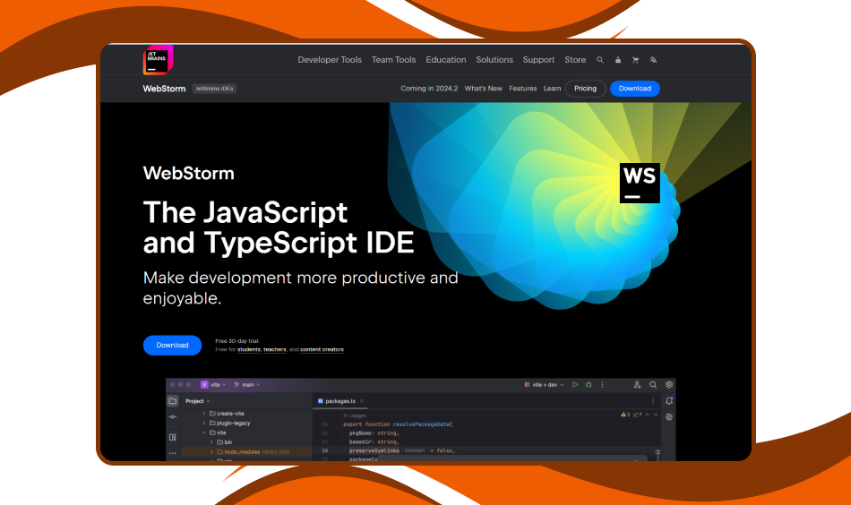Click the green Debug bug icon in the IDE toolbar
Screen dimensions: 851x505
(x=589, y=385)
